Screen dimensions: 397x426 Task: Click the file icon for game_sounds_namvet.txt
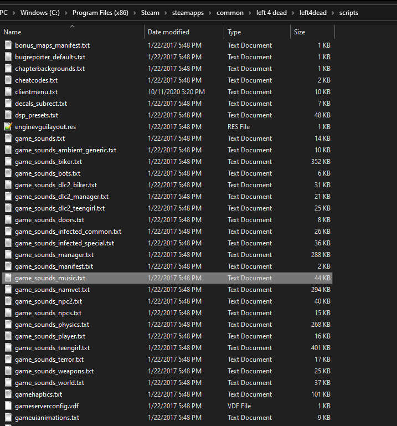8,290
